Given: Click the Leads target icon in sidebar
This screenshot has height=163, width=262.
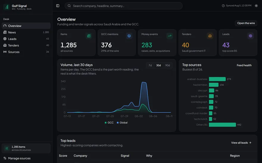Looking at the screenshot, I should (5, 39).
